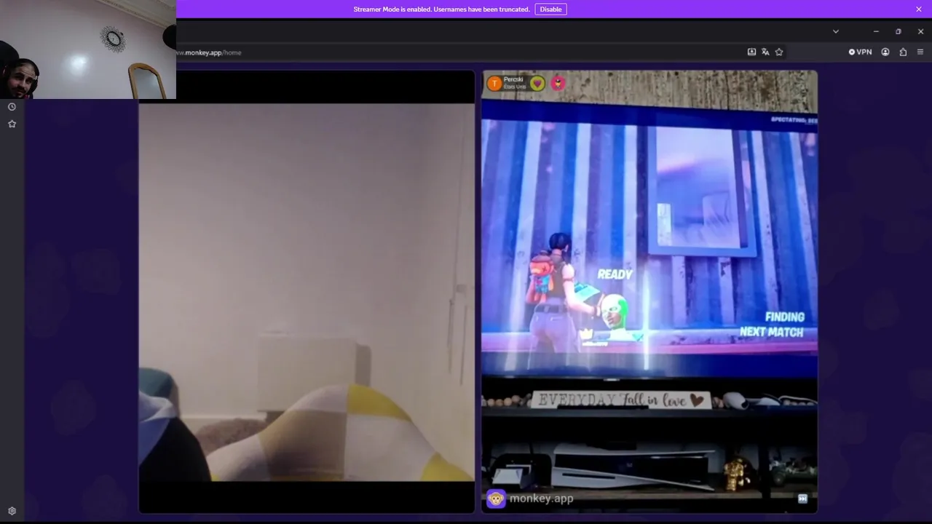Dismiss the Streamer Mode banner
The image size is (932, 524).
(x=919, y=9)
